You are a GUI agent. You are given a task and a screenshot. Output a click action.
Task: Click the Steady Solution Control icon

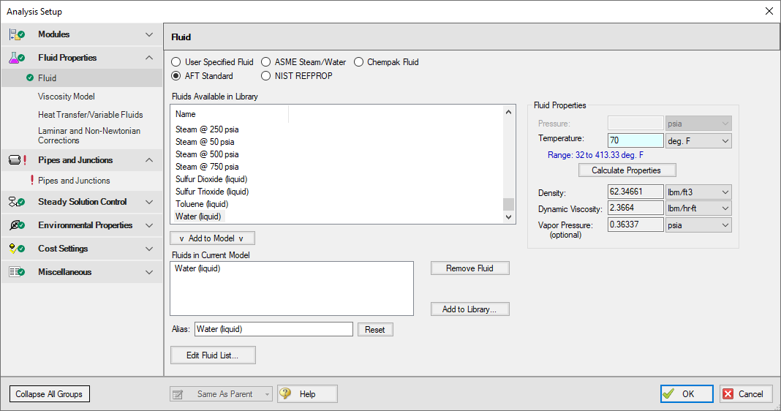[18, 202]
